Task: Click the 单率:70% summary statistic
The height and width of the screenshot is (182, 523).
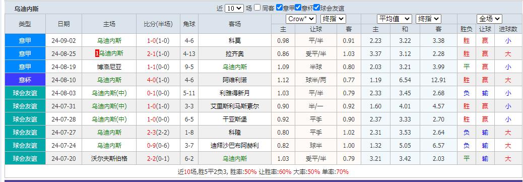Action: pyautogui.click(x=335, y=172)
